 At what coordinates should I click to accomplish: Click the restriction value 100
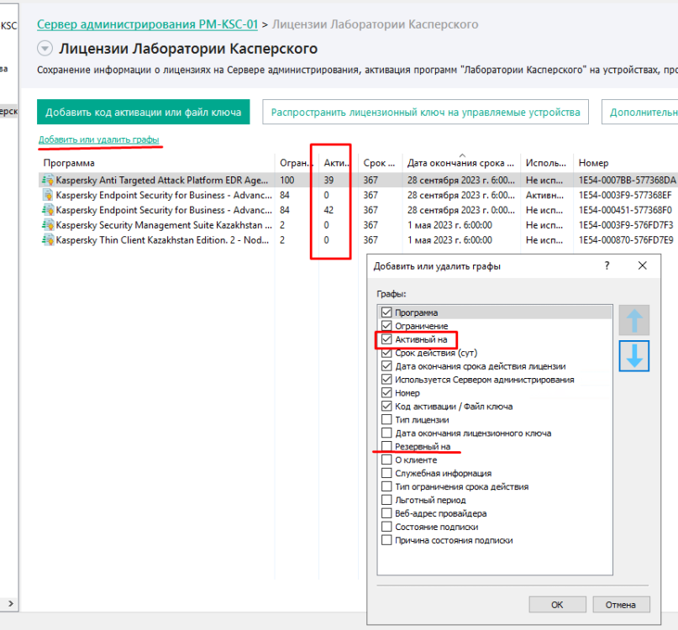point(286,180)
